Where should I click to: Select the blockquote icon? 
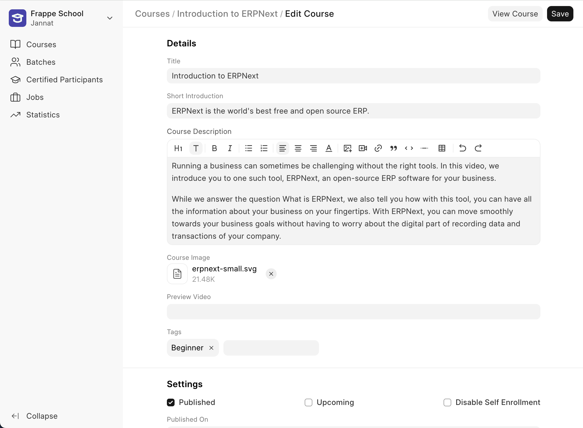(x=394, y=148)
